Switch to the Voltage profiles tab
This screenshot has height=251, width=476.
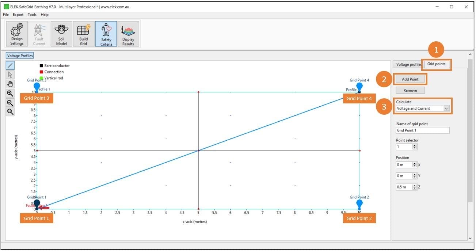[408, 65]
